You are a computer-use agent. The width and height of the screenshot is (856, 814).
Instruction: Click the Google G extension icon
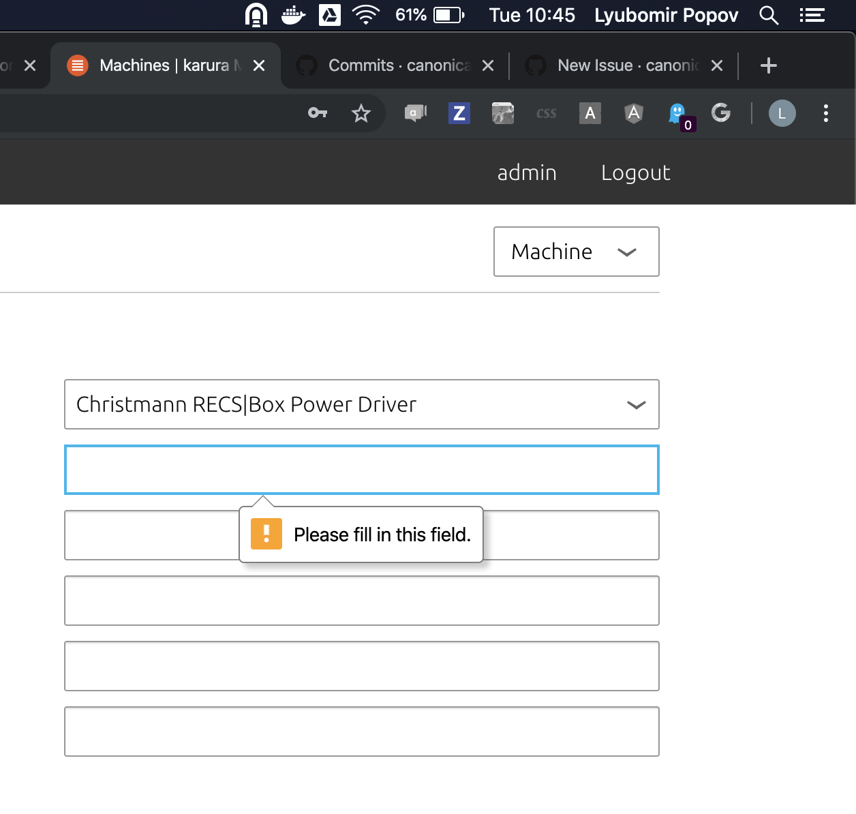[x=722, y=114]
